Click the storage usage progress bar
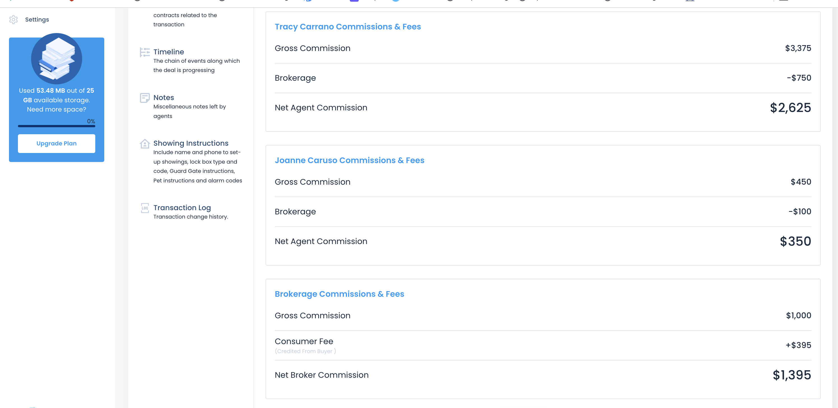The width and height of the screenshot is (838, 408). coord(57,126)
